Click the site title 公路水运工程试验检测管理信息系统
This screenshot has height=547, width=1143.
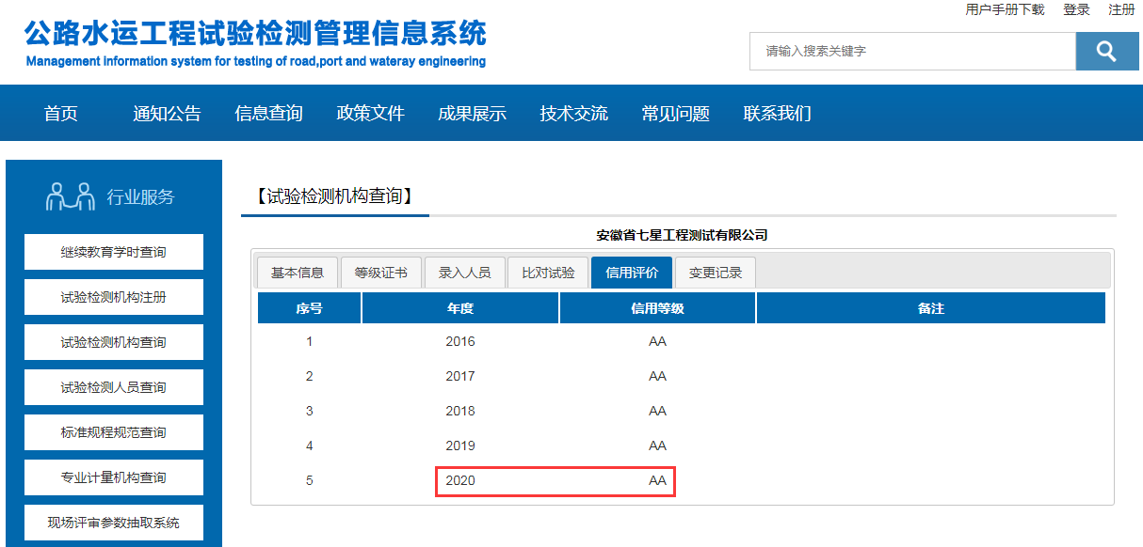click(255, 34)
